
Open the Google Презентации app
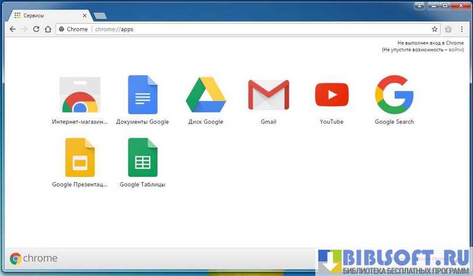click(x=80, y=158)
